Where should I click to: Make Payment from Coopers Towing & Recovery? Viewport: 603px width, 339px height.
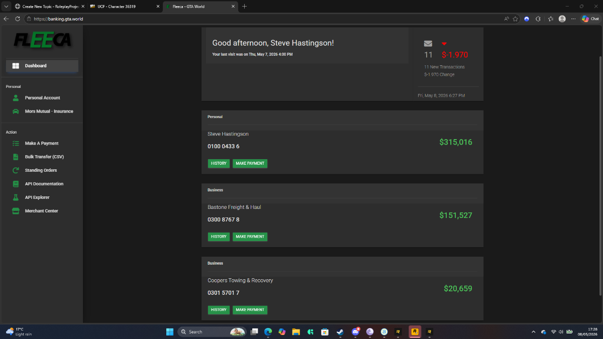250,310
